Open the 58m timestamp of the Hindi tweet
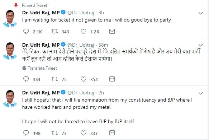This screenshot has height=140, width=209. click(x=103, y=45)
